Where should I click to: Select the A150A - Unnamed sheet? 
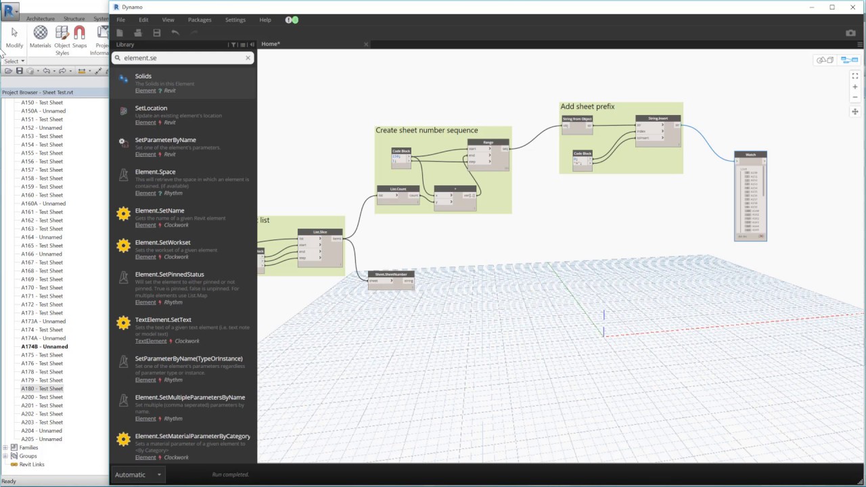pos(43,111)
